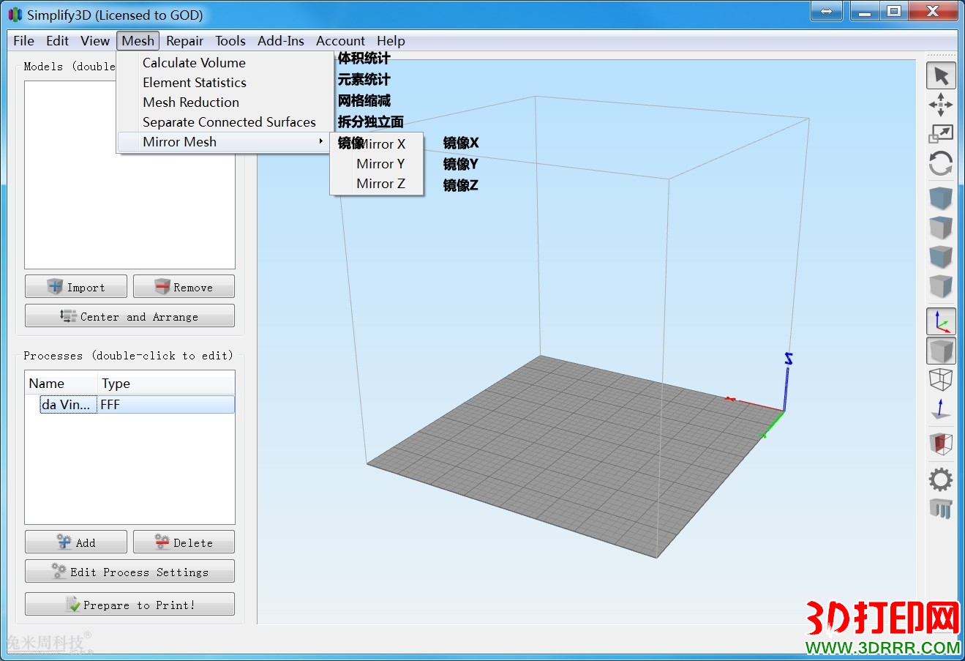Open the File menu
Viewport: 965px width, 661px height.
click(x=23, y=41)
